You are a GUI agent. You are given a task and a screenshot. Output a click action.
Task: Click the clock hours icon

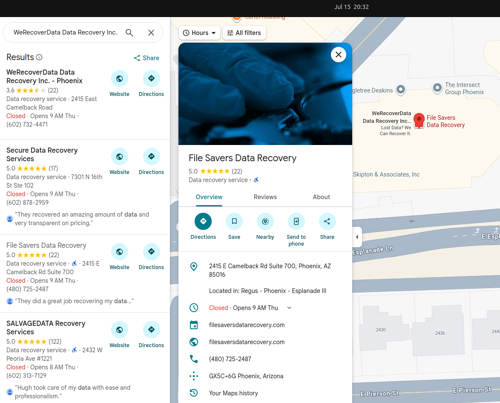tap(193, 308)
